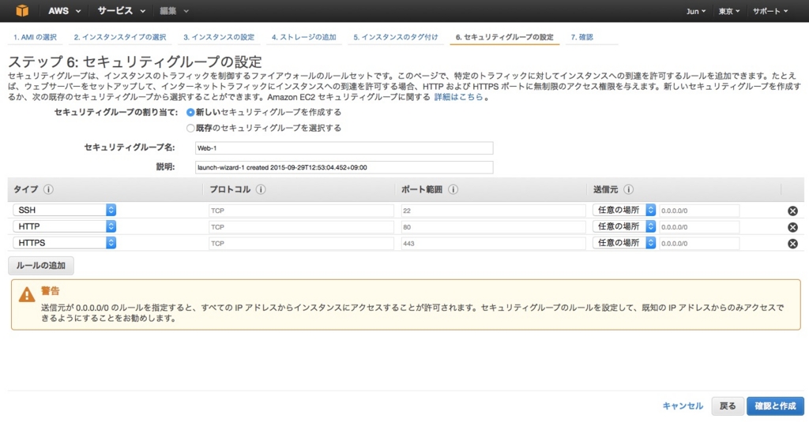809x422 pixels.
Task: Open the AWS menu dropdown
Action: (x=65, y=11)
